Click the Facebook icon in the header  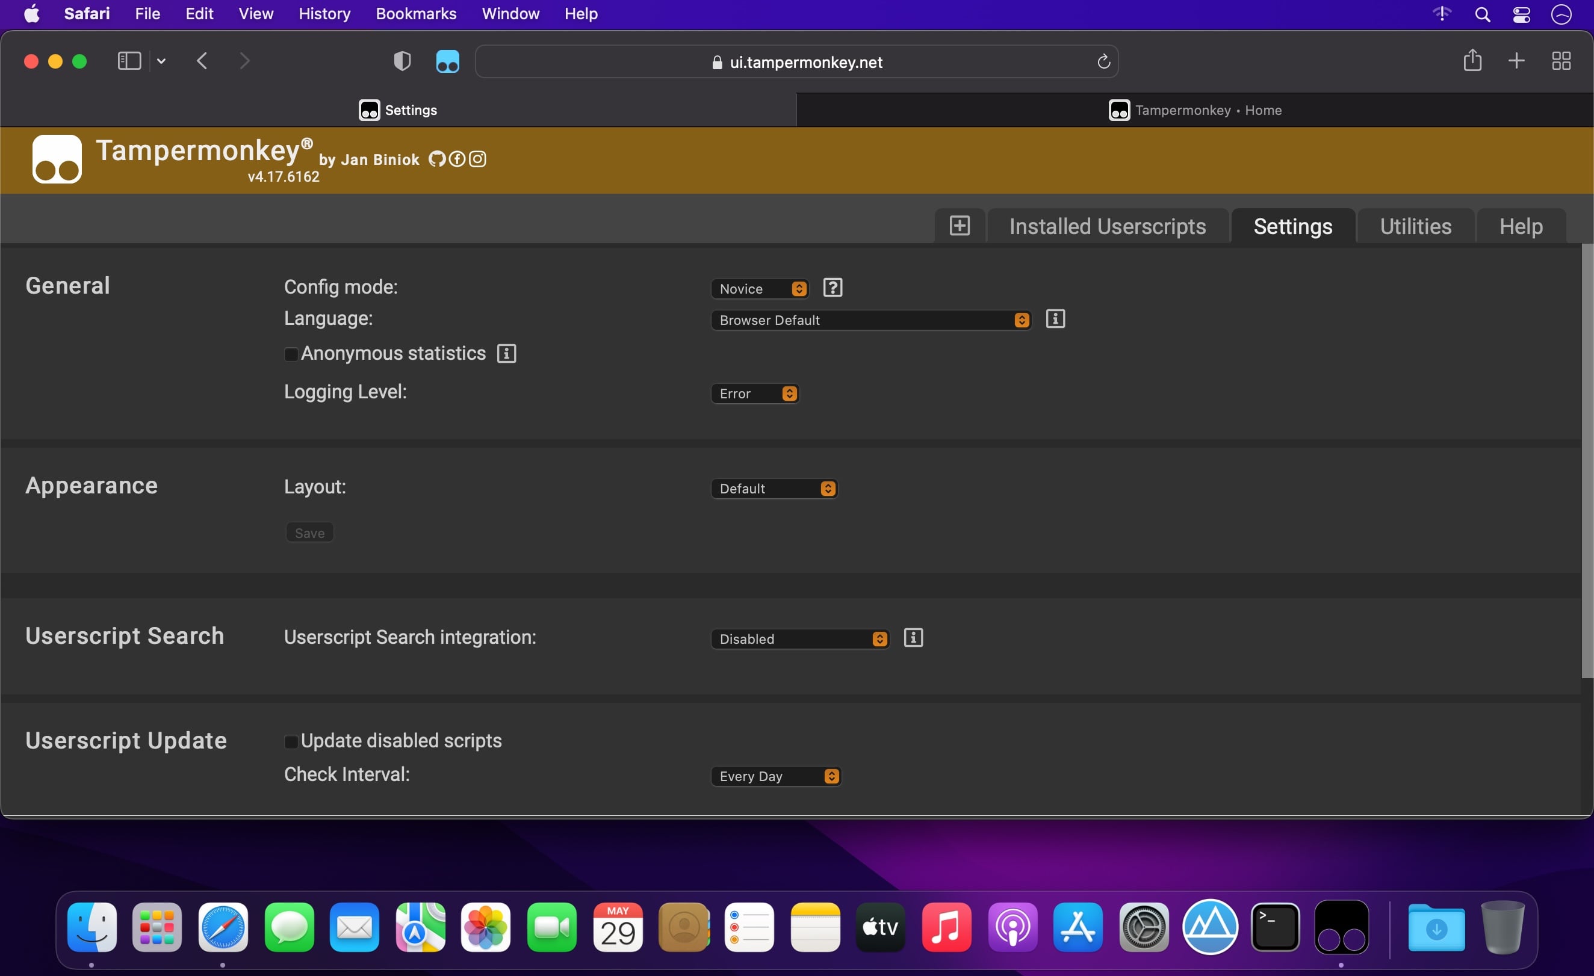(x=457, y=159)
